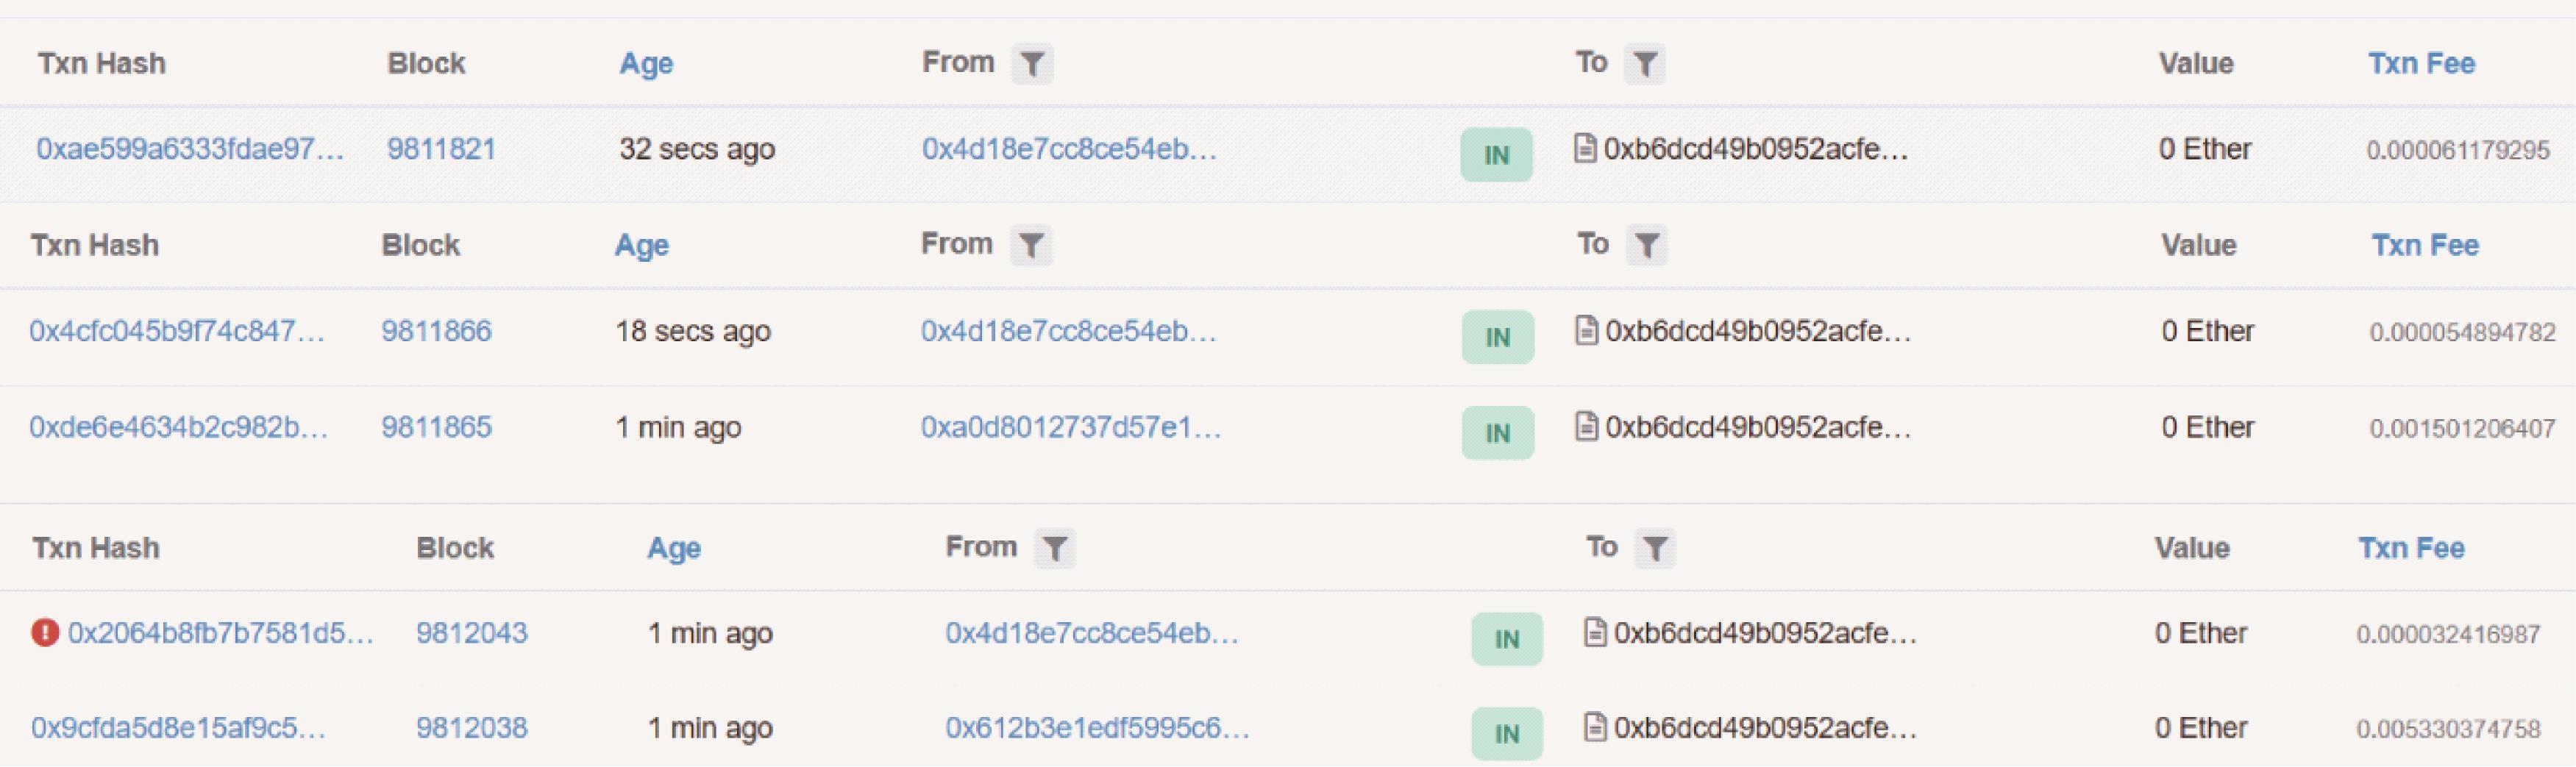
Task: Open the To filter in the middle table
Action: [1646, 245]
